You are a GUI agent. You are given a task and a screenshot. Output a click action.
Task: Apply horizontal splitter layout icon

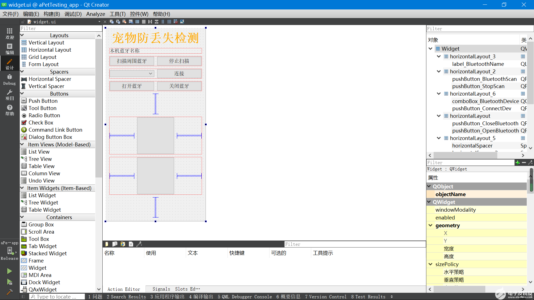click(x=150, y=21)
